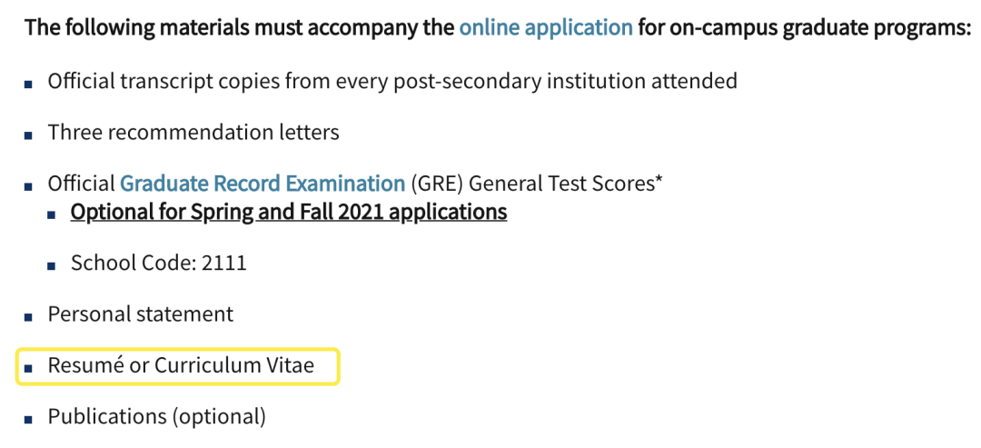Click the sub-bullet beside School Code: 2111

coord(51,266)
